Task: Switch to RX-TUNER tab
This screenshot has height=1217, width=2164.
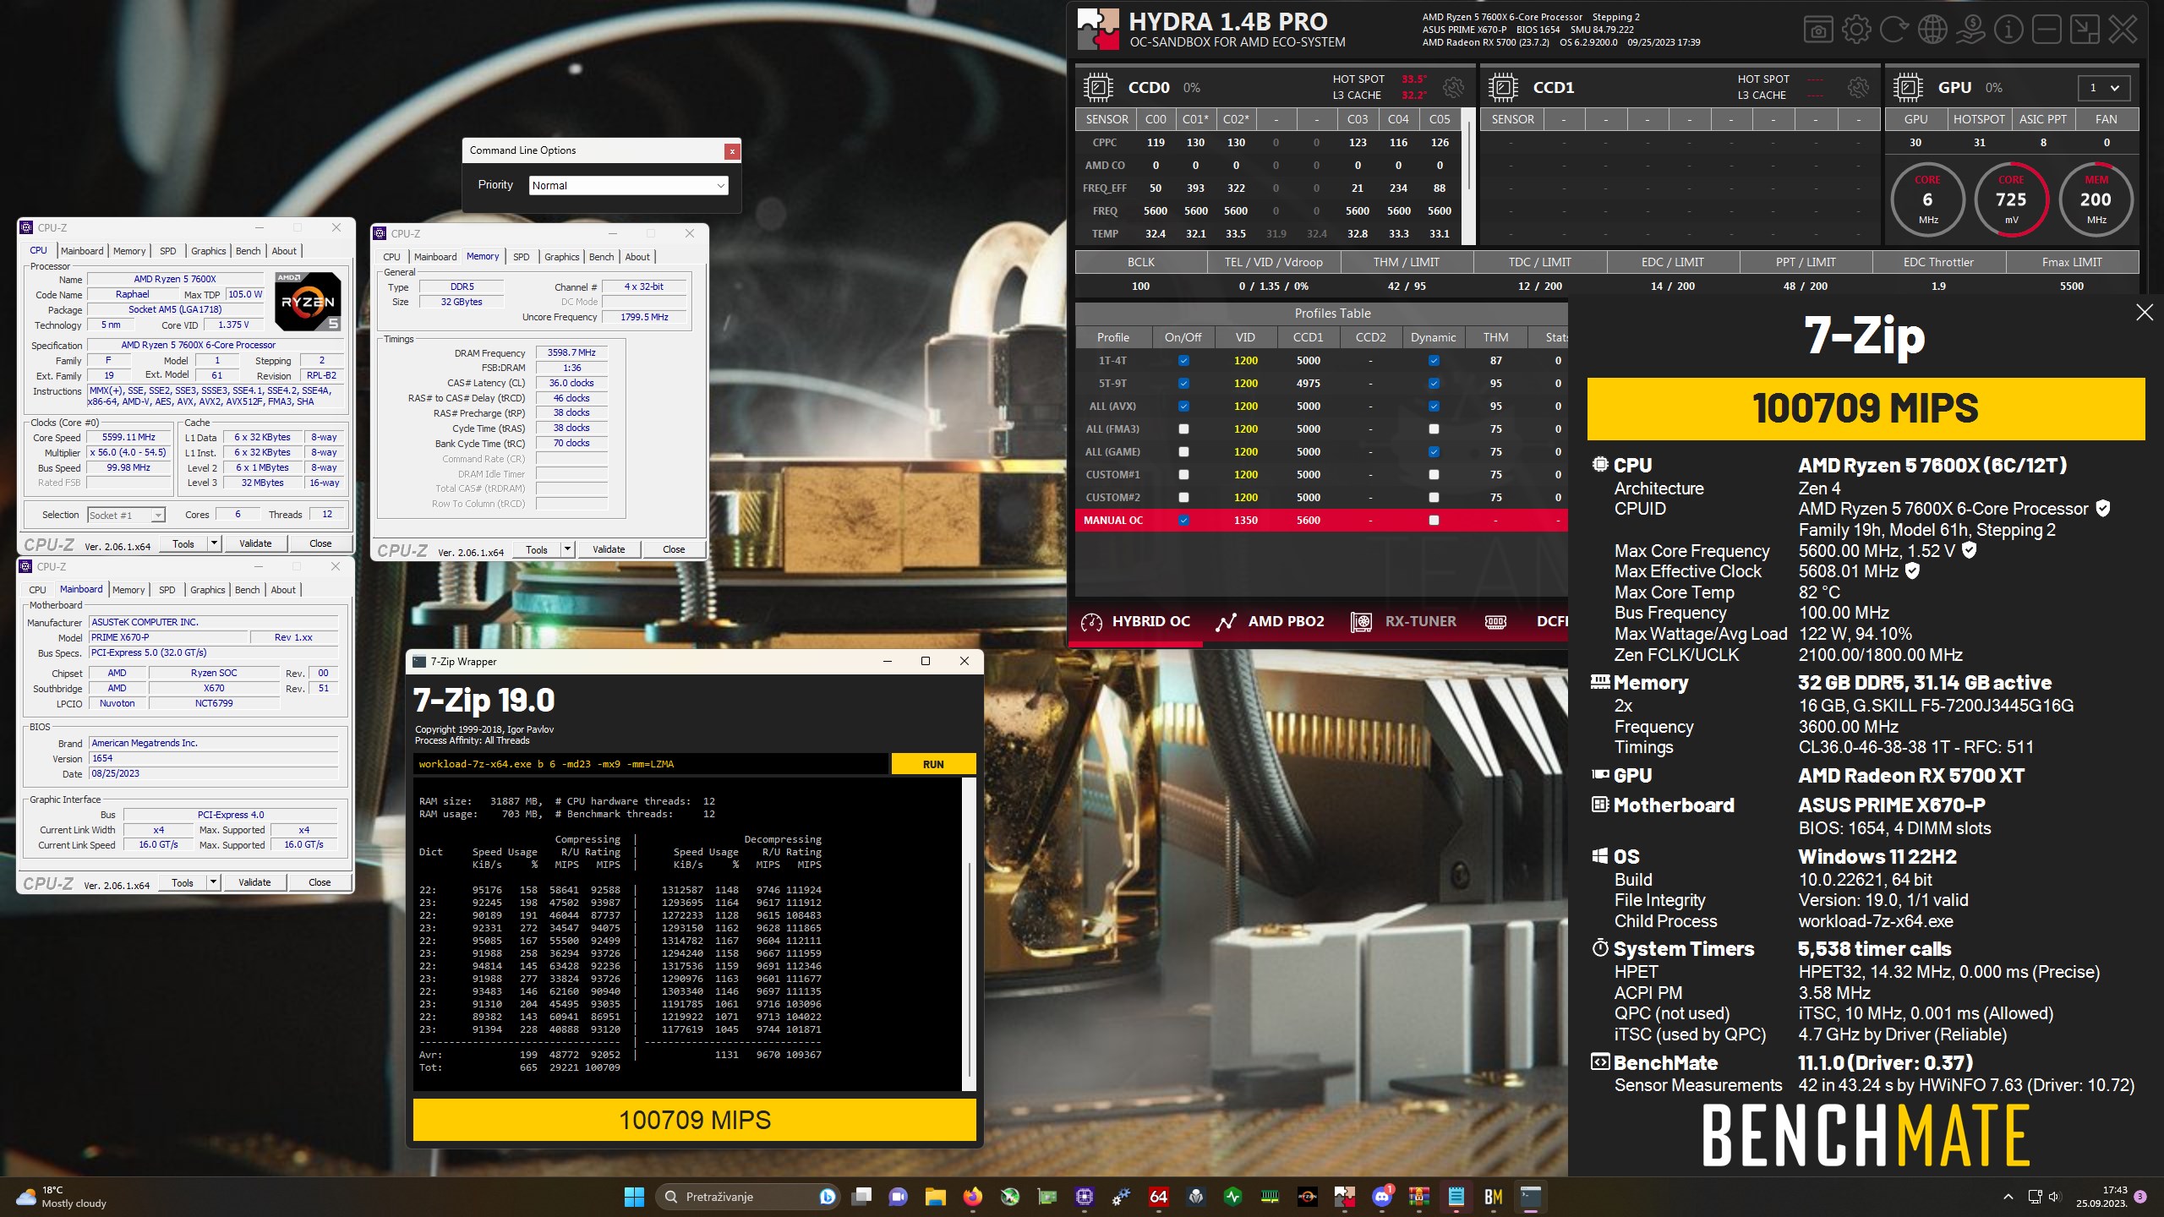Action: pyautogui.click(x=1403, y=622)
